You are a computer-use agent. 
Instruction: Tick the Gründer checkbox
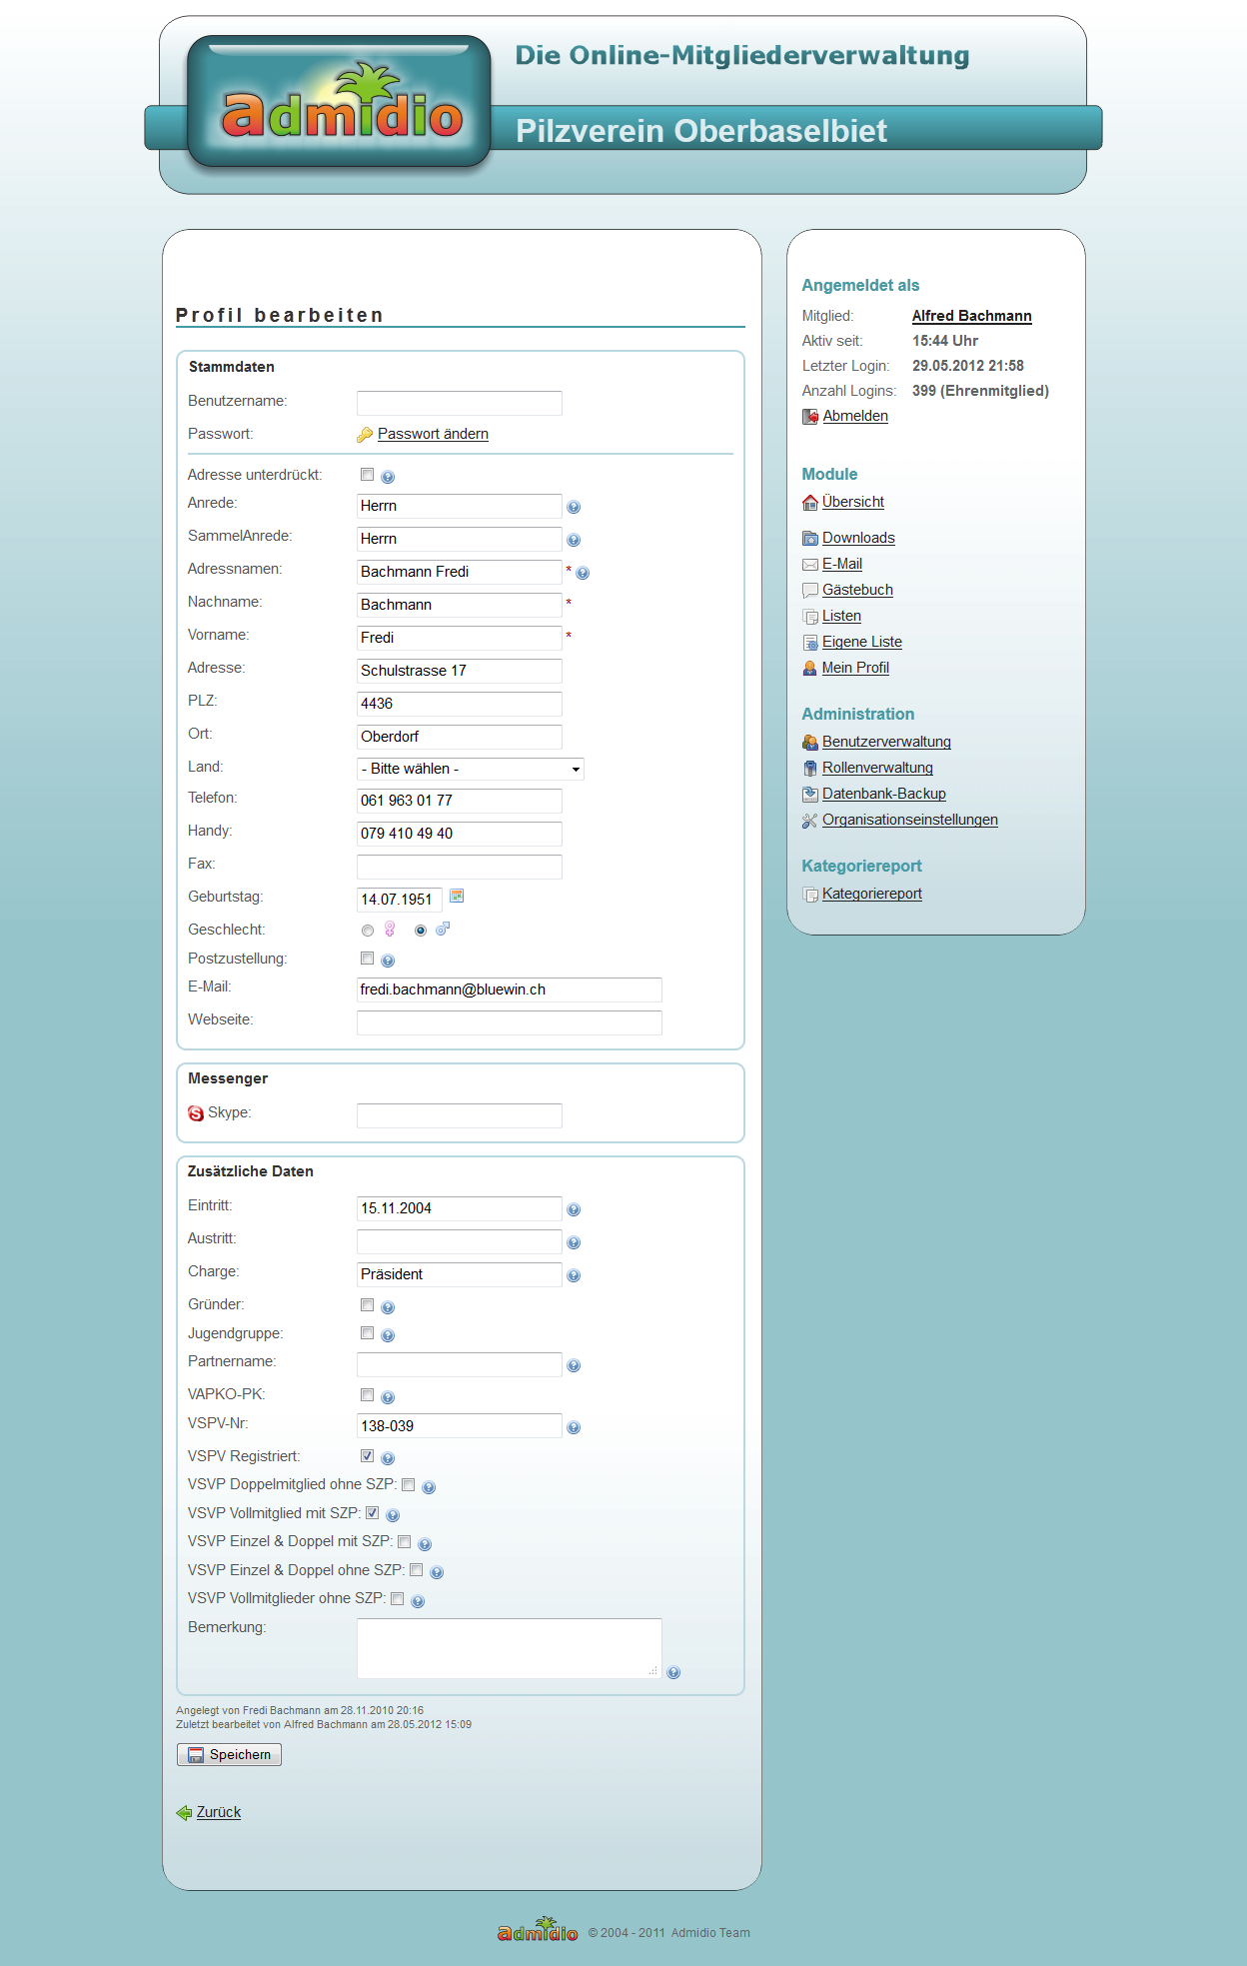[x=367, y=1305]
